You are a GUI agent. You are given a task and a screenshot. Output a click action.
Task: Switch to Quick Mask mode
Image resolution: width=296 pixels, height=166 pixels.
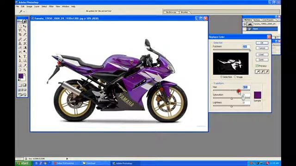(25, 85)
